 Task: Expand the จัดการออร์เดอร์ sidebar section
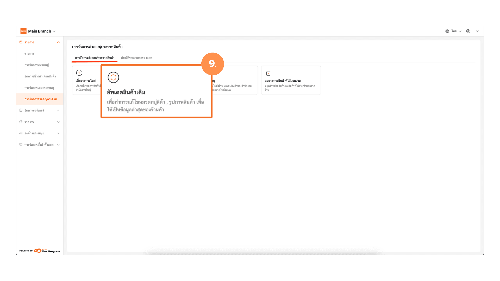(58, 111)
